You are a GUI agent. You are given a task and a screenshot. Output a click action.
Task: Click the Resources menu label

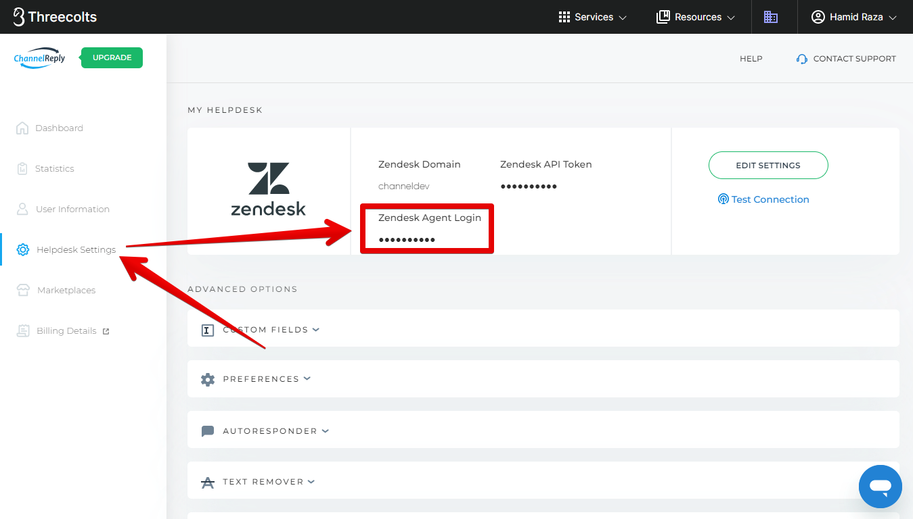tap(698, 17)
